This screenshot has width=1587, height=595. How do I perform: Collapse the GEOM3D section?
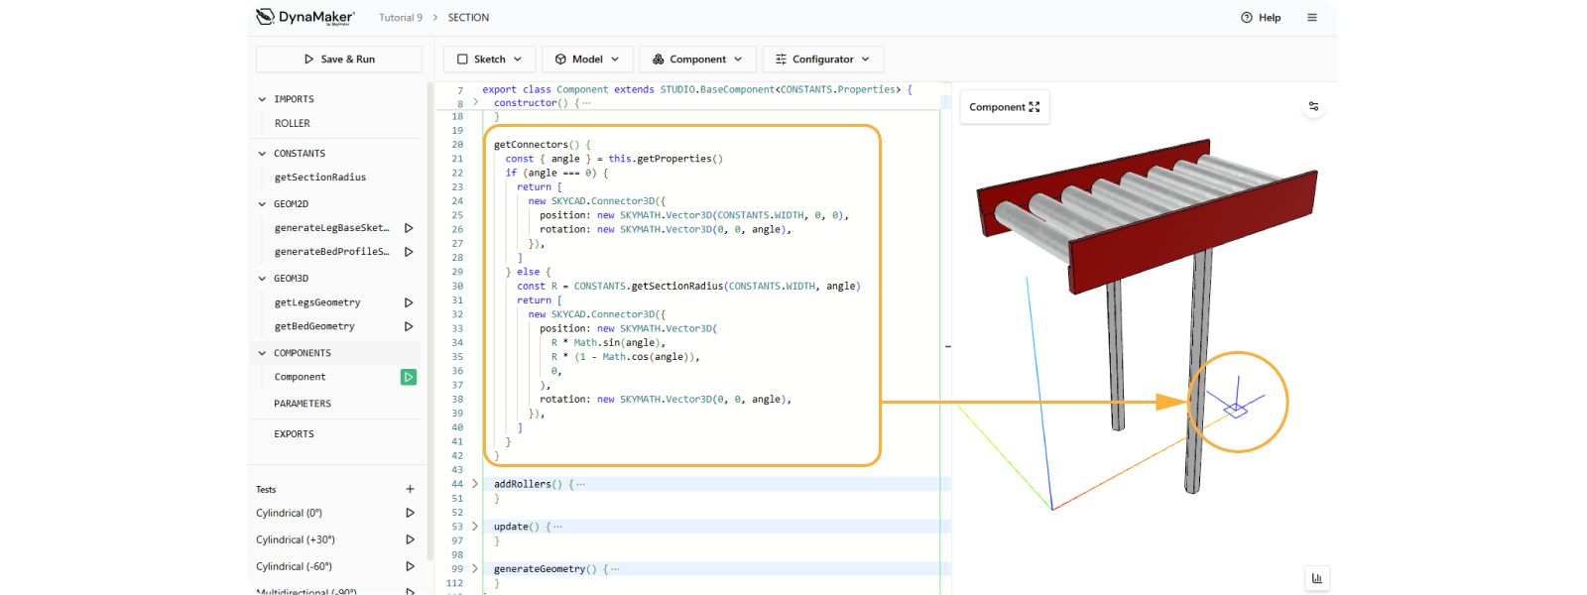tap(263, 279)
